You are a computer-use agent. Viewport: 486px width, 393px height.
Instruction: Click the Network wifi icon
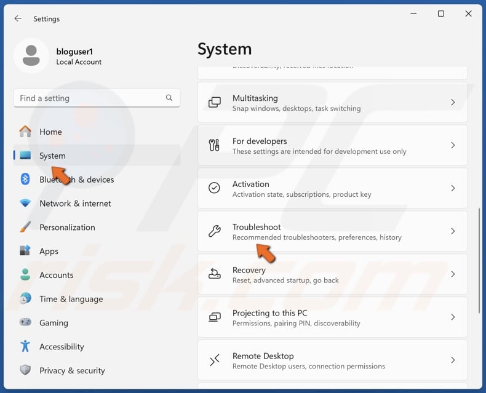(x=25, y=204)
